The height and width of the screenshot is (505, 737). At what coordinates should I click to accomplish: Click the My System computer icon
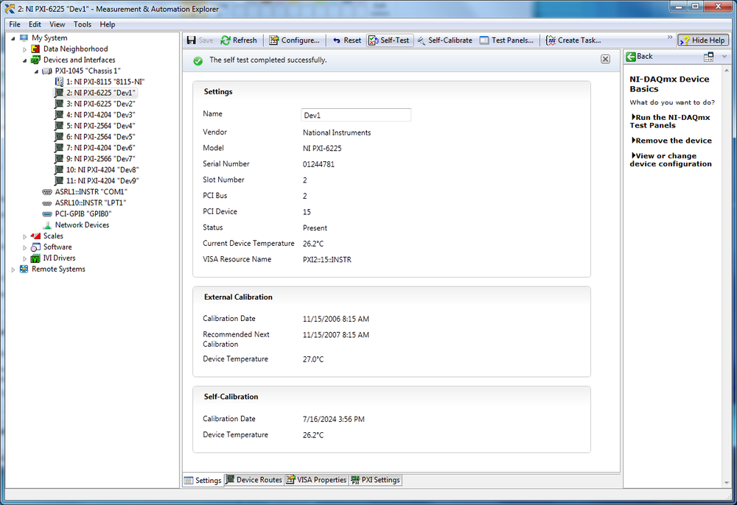(x=24, y=38)
